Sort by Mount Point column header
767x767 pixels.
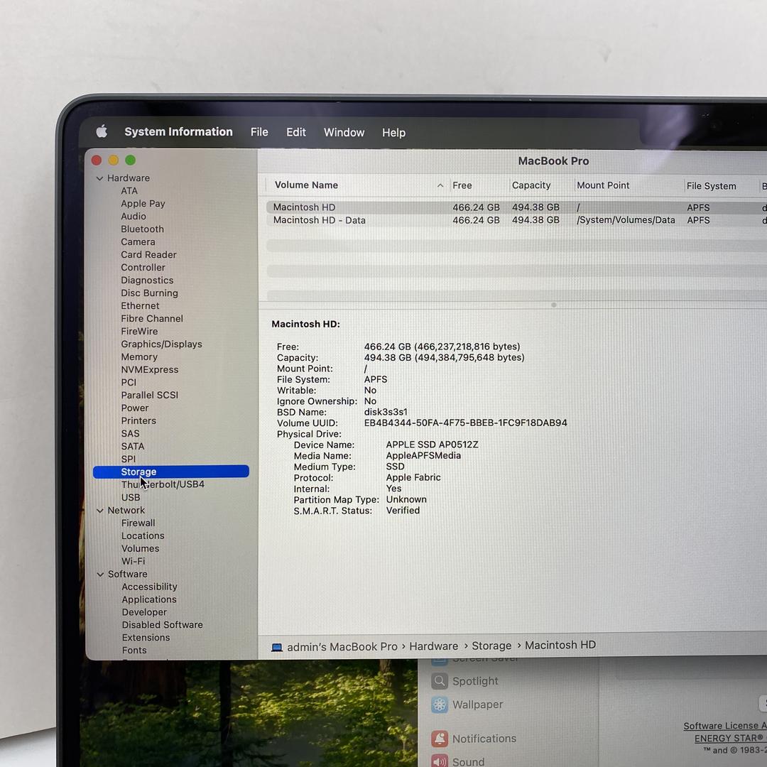[x=603, y=185]
